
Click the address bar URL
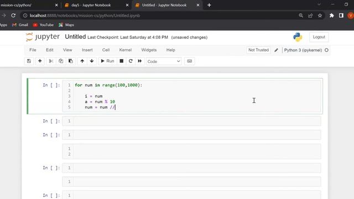click(x=85, y=15)
